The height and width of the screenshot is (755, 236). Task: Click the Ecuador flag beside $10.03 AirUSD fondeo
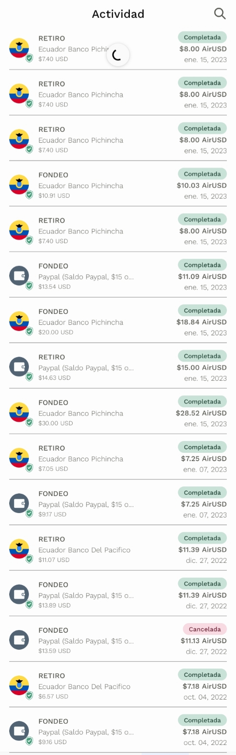19,184
